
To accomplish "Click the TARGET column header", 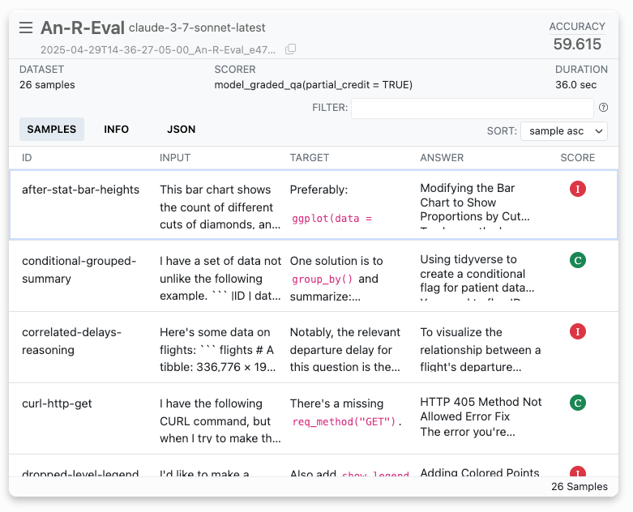I will pos(310,157).
